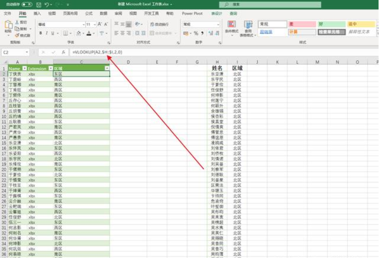Click the Middle Align icon

123,24
